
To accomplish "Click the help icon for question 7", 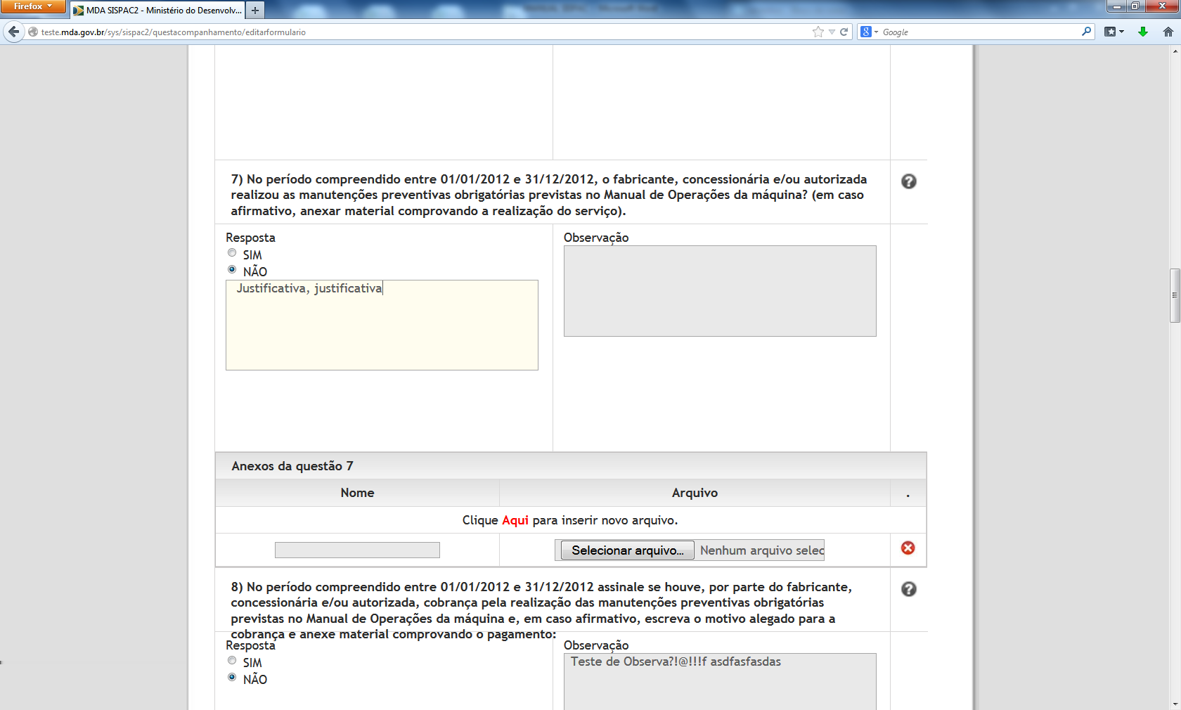I will pyautogui.click(x=908, y=181).
